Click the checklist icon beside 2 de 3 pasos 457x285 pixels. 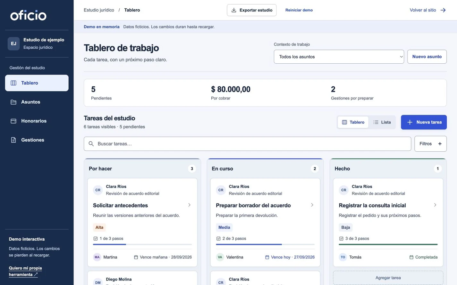point(218,239)
